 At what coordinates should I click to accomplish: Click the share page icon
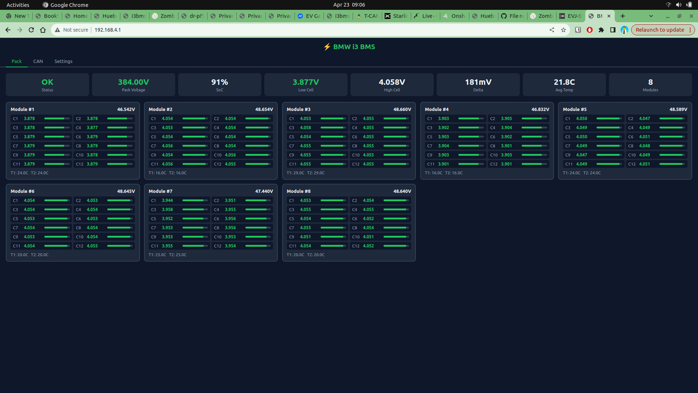point(552,30)
